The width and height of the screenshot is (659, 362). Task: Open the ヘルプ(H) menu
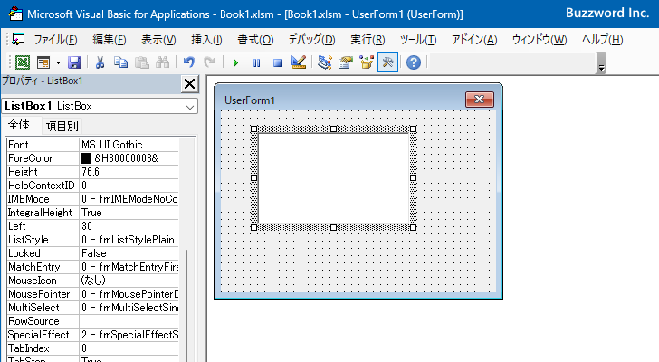602,40
